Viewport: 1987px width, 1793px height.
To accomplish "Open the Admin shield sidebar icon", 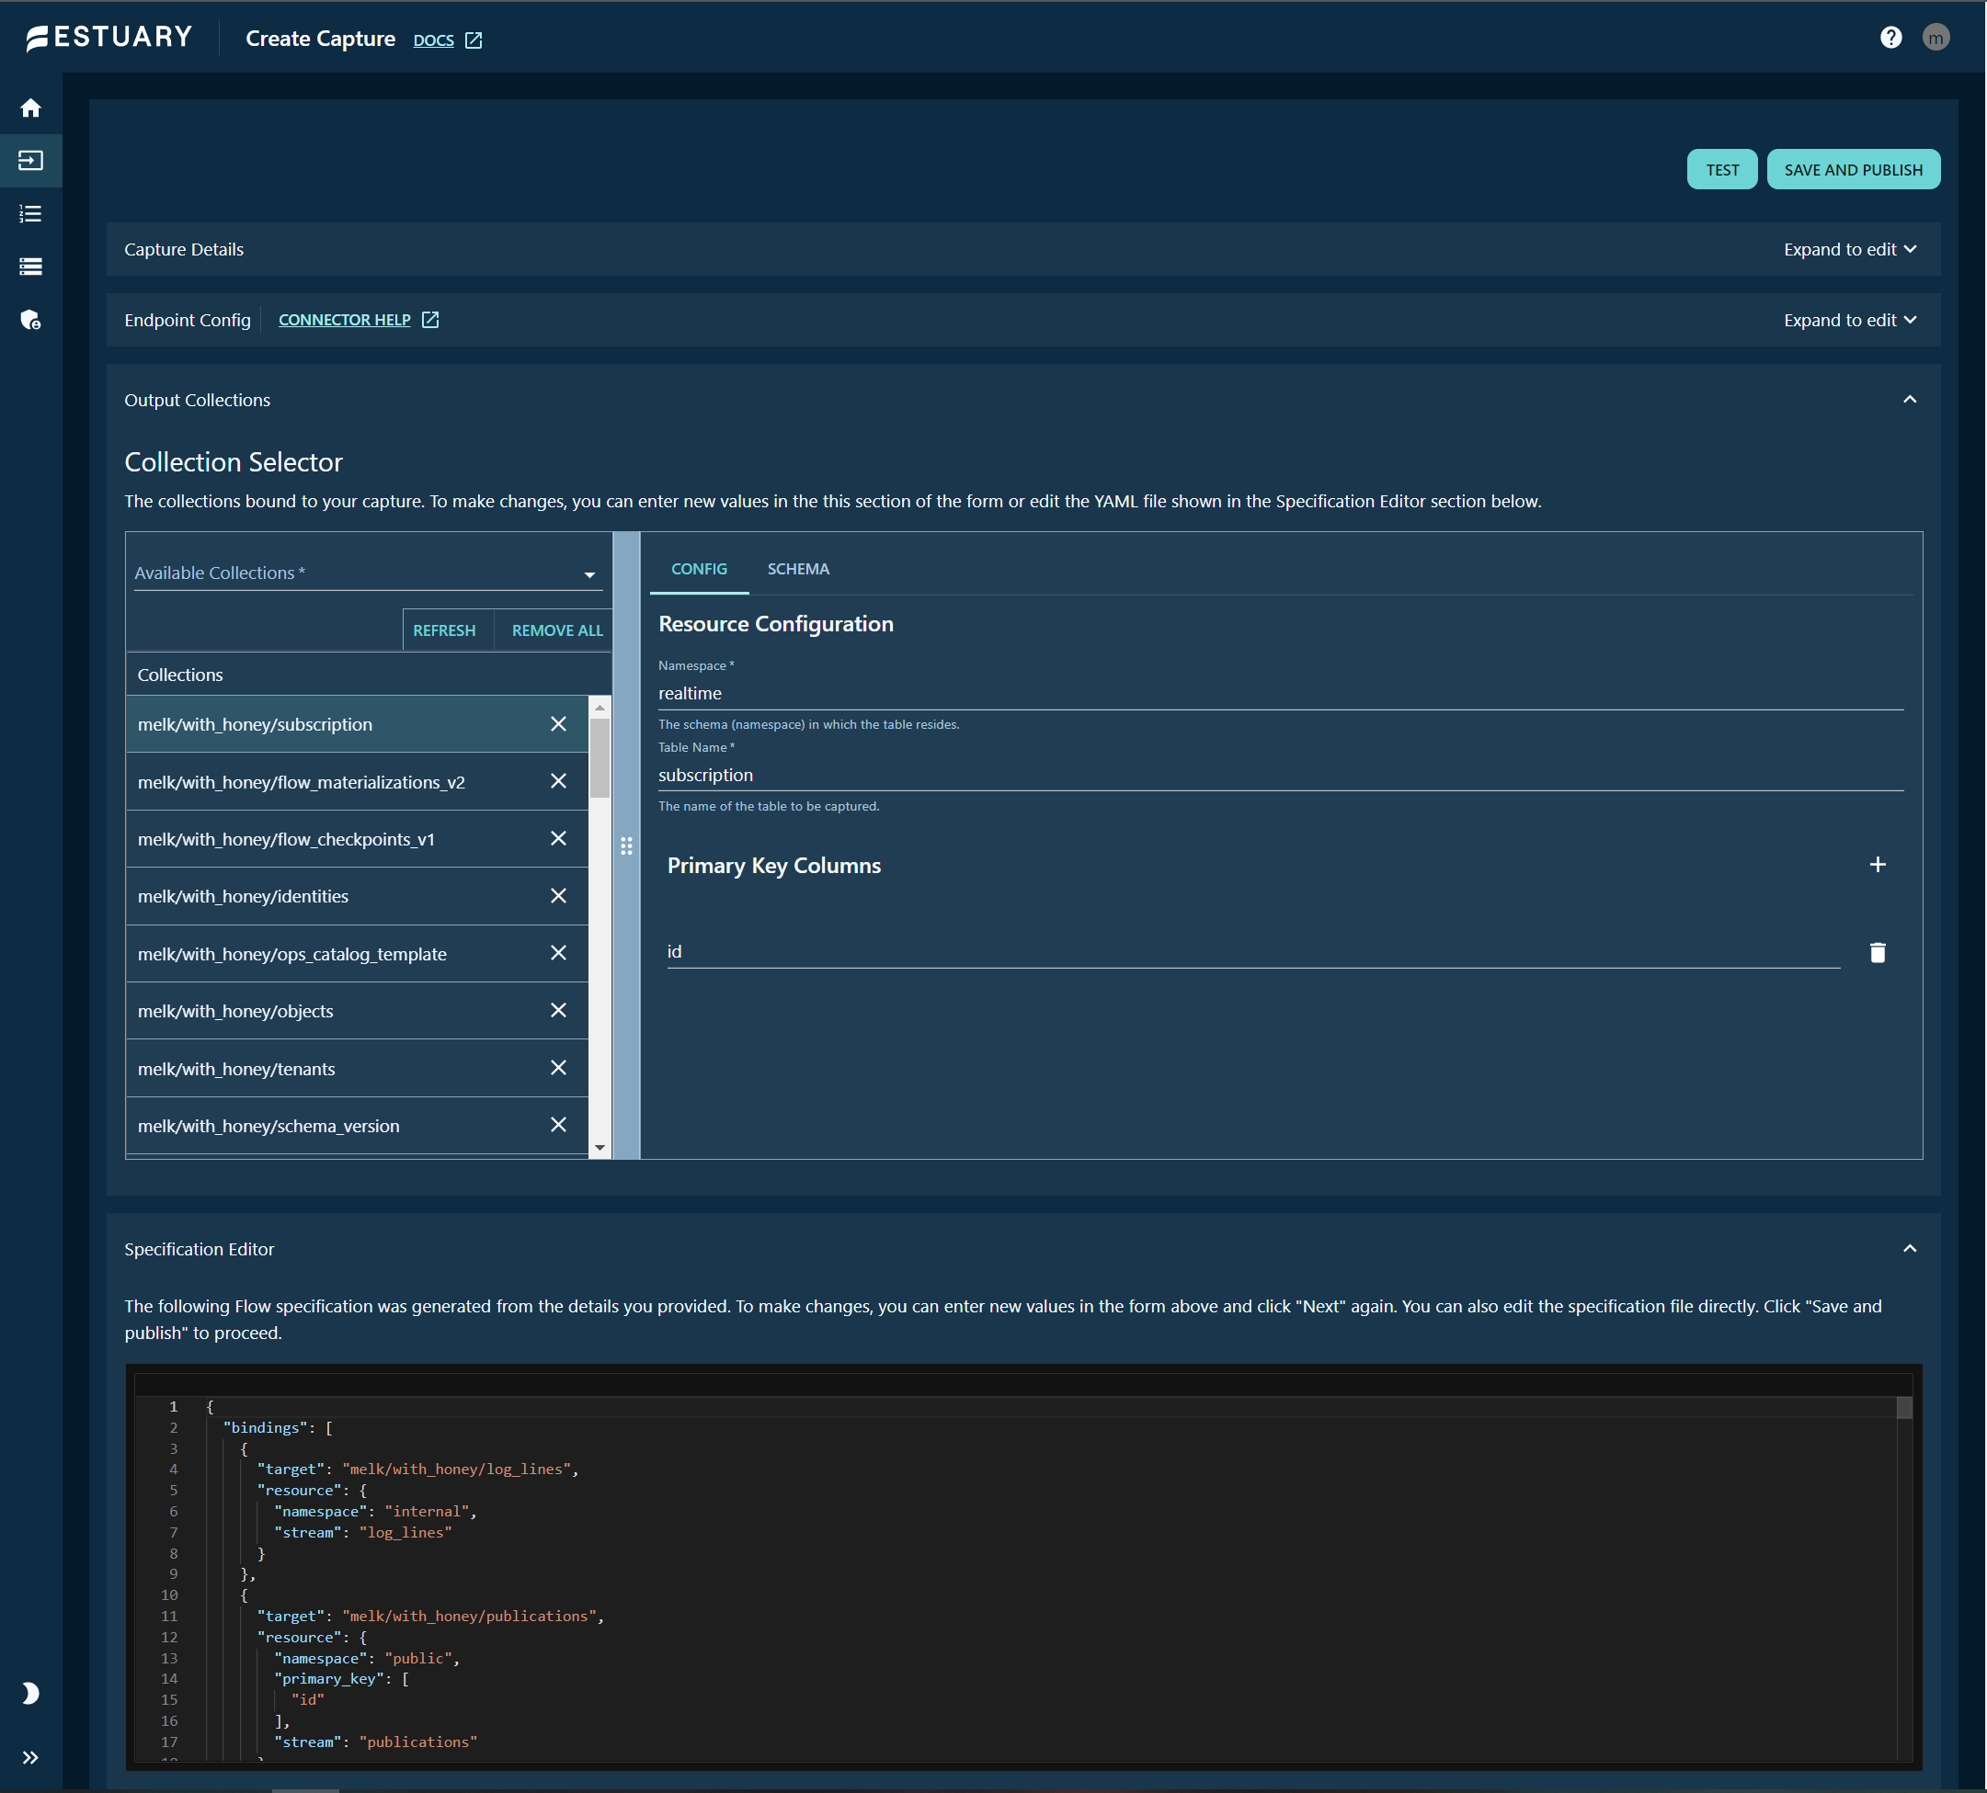I will coord(30,319).
